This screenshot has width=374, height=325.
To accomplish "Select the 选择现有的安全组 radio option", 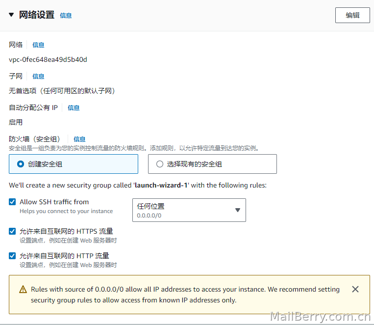I will (x=212, y=164).
